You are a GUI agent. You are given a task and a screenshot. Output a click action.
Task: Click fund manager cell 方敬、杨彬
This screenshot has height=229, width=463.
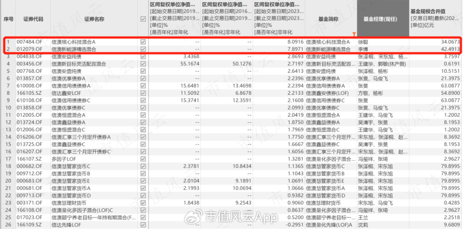click(x=370, y=93)
